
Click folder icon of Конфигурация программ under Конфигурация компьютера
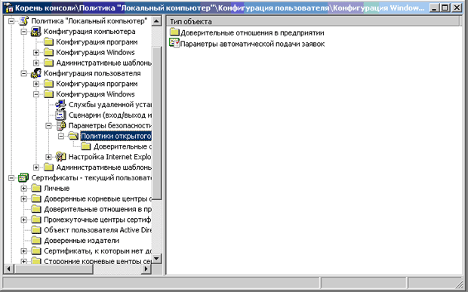tap(48, 42)
